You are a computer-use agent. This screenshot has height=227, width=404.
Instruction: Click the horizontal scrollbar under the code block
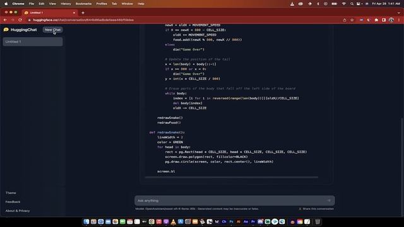tap(232, 177)
